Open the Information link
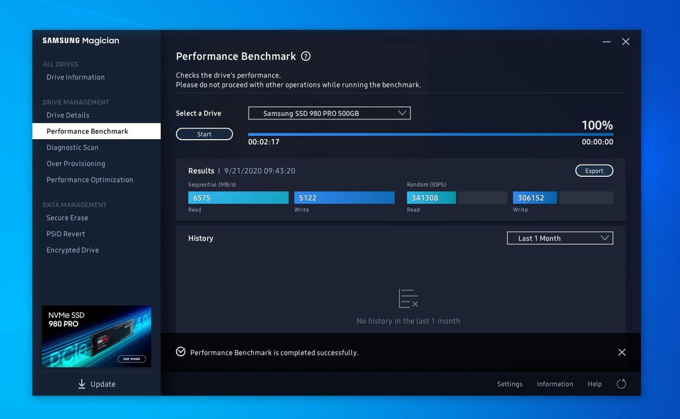This screenshot has height=419, width=680. click(x=555, y=384)
